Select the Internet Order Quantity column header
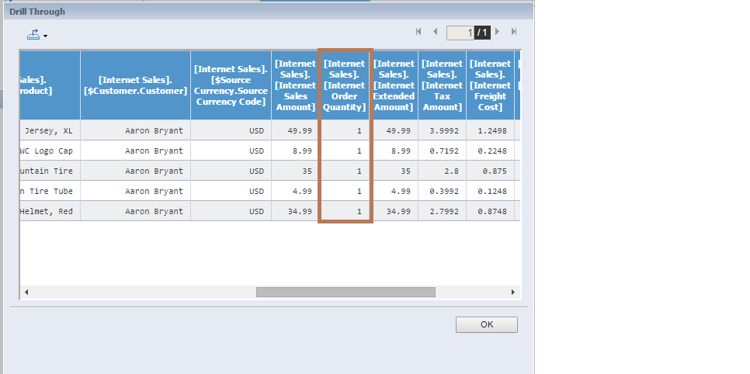750x374 pixels. click(x=345, y=85)
